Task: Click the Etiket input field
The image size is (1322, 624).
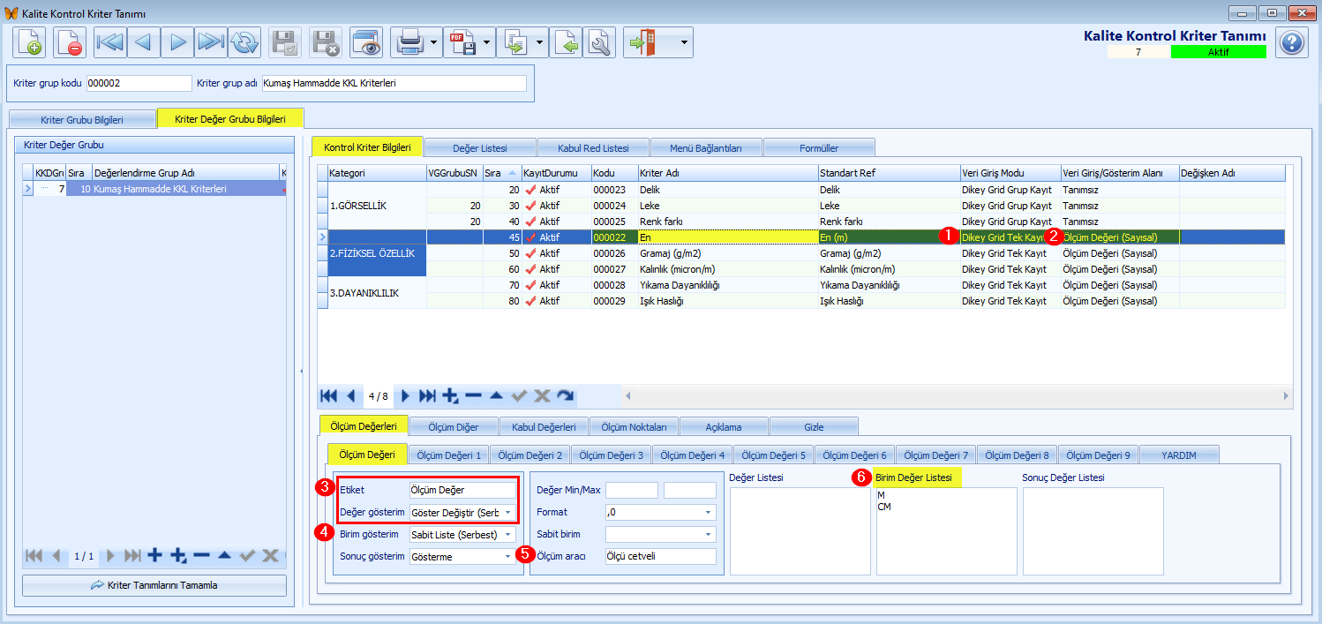Action: click(462, 490)
